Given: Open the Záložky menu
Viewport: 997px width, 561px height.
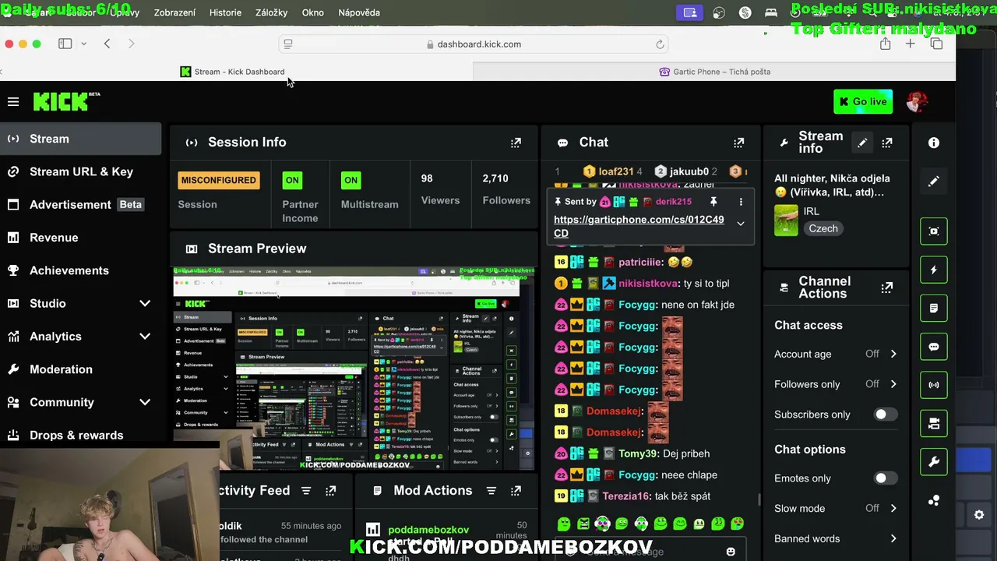Looking at the screenshot, I should [x=271, y=12].
